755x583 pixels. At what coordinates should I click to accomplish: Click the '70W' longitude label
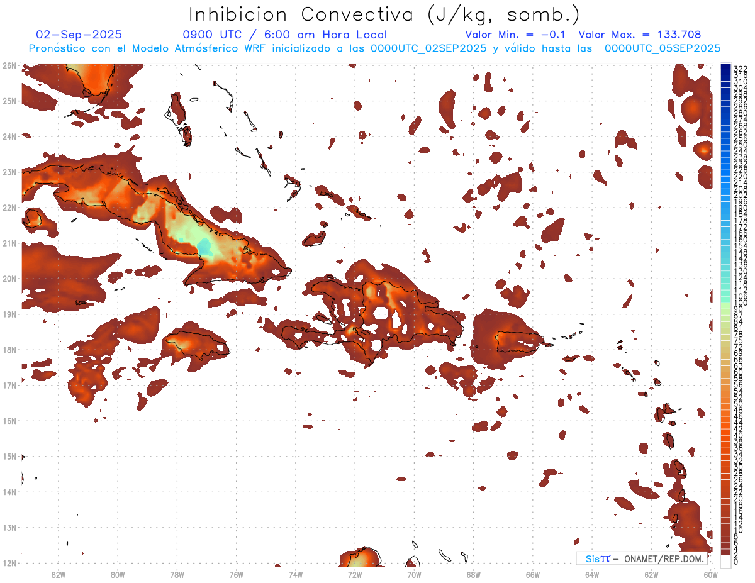pos(414,574)
